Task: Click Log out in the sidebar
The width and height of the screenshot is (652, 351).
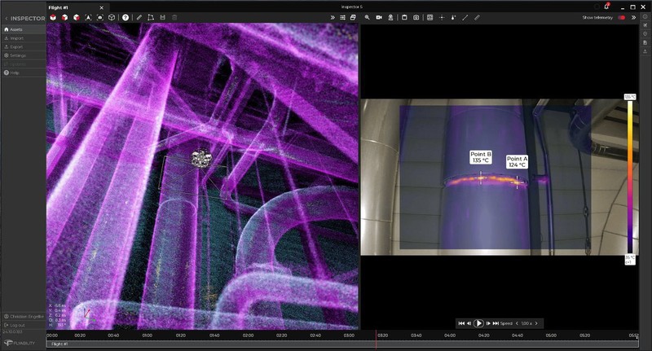Action: click(16, 324)
